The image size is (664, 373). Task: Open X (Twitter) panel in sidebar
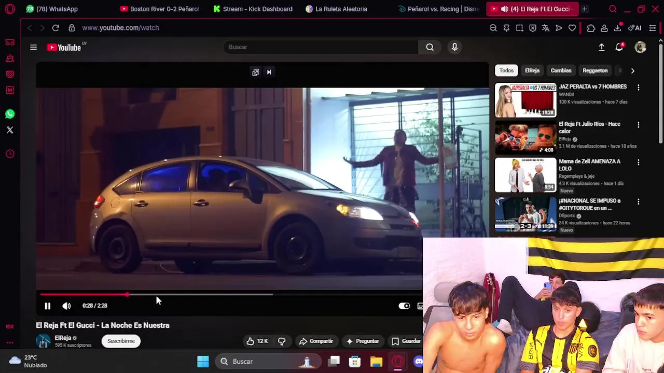pos(10,130)
